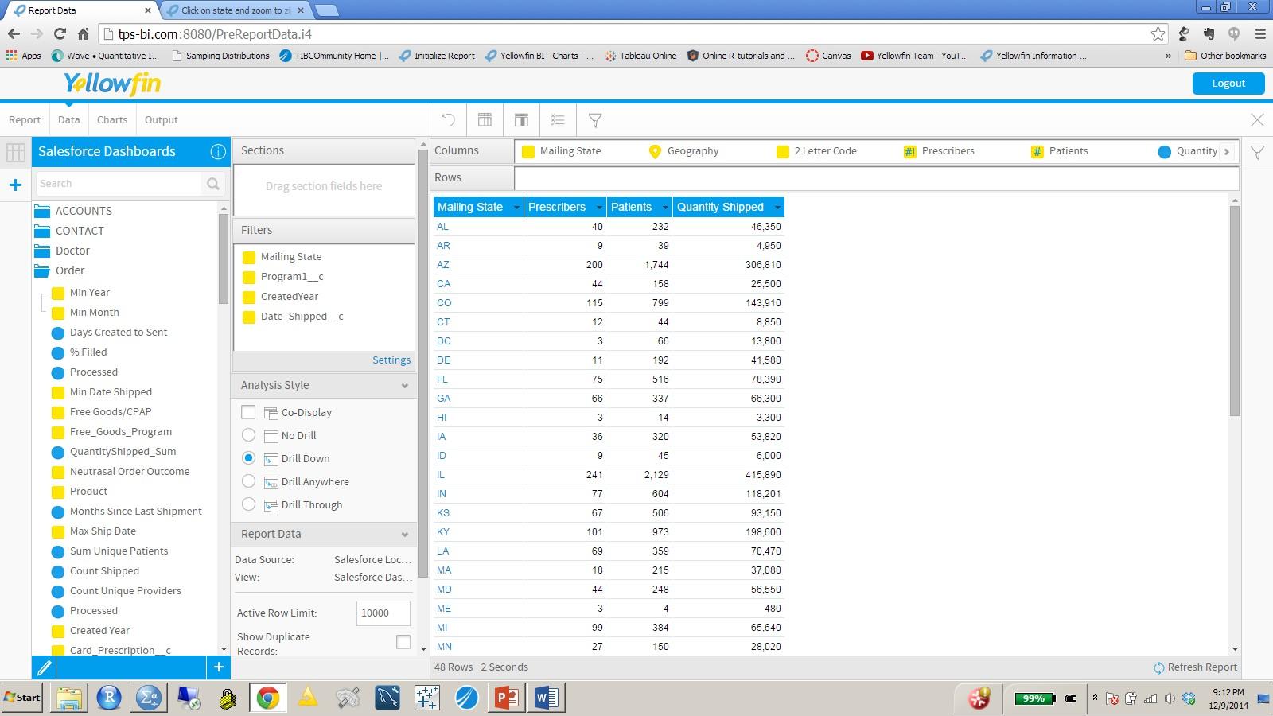Open the table column formatting icon
This screenshot has width=1273, height=716.
click(x=485, y=120)
